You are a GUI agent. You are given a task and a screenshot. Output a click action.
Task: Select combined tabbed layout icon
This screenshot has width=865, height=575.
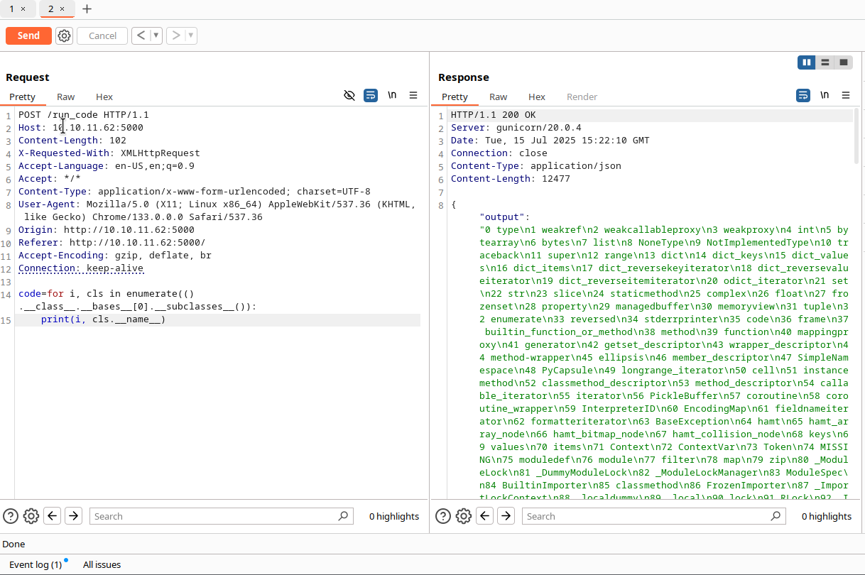click(844, 62)
